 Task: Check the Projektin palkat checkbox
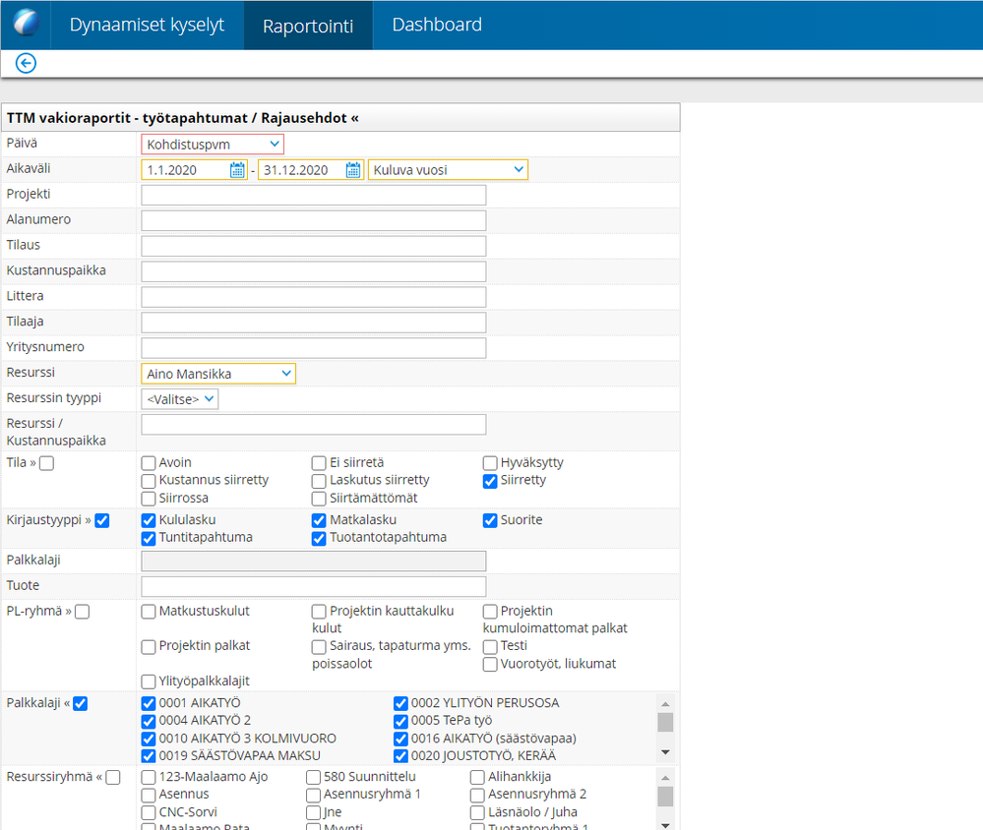coord(149,646)
